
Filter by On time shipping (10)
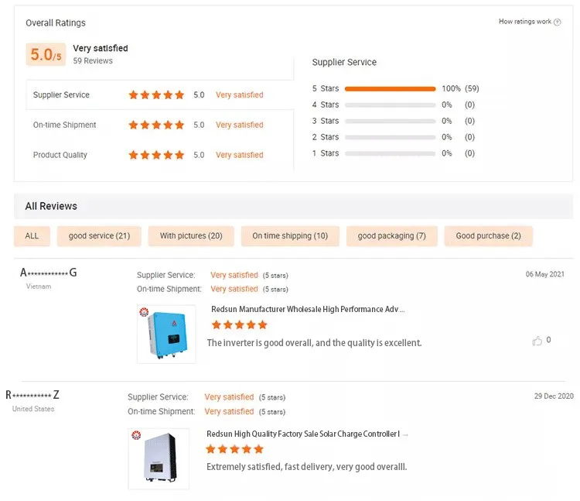tap(290, 236)
